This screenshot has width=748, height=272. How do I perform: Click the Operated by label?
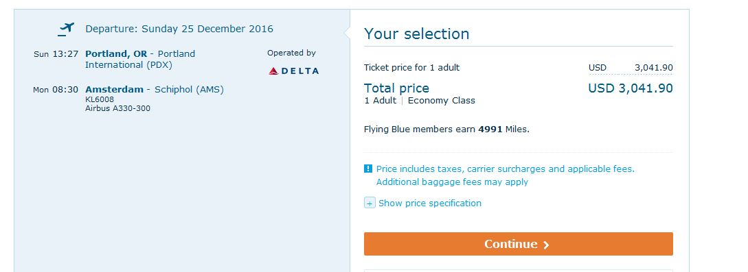[x=291, y=53]
